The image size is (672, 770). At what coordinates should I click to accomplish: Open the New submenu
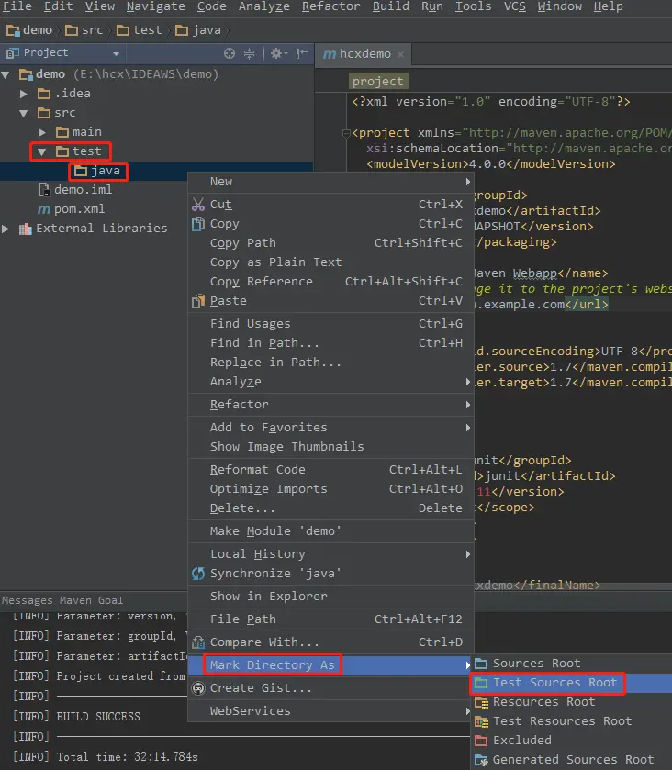point(331,182)
